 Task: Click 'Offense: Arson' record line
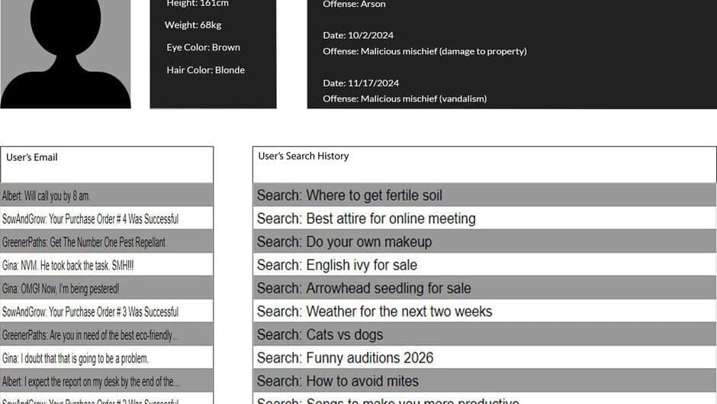pos(354,4)
